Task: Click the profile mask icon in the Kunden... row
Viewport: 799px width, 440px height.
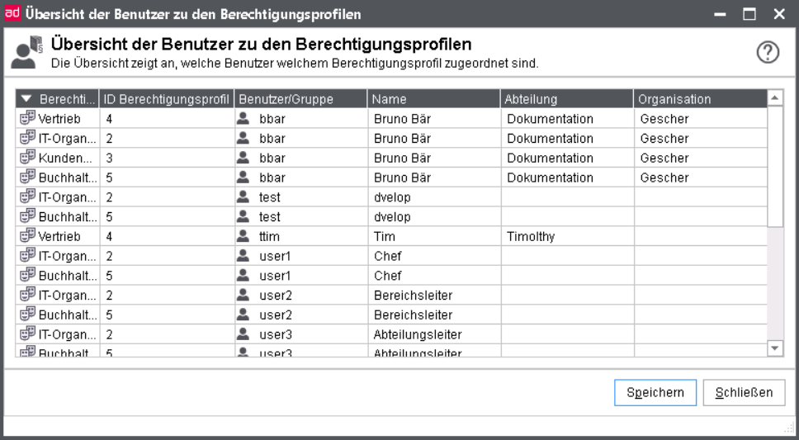Action: coord(27,158)
